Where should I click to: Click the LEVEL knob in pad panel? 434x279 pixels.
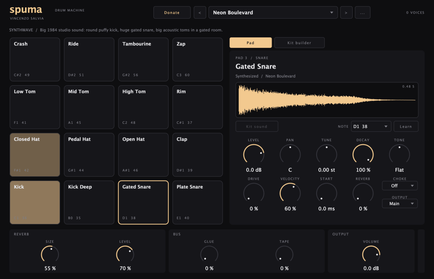click(253, 154)
